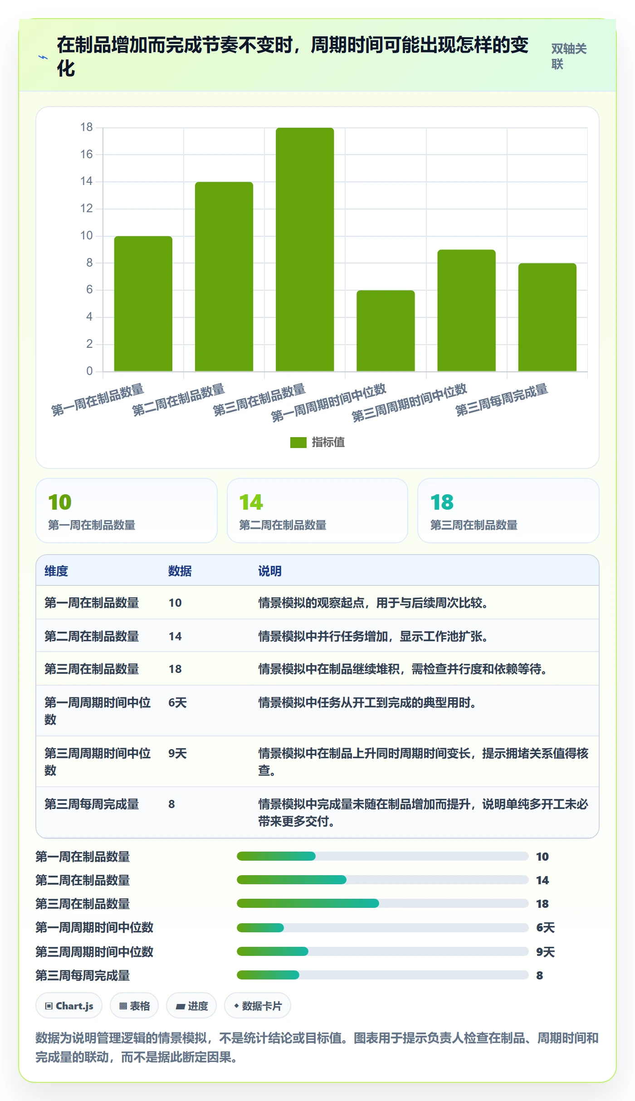Click the 第二周在制品数量 progress bar
Image resolution: width=635 pixels, height=1101 pixels.
tap(382, 880)
